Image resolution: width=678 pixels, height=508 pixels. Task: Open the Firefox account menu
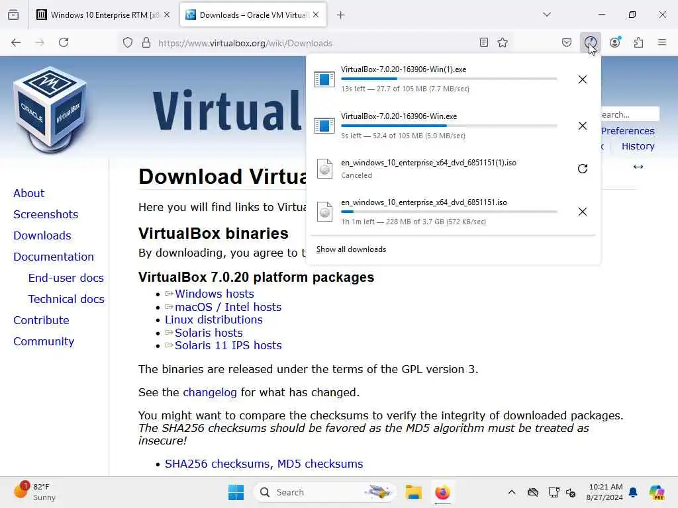coord(615,42)
